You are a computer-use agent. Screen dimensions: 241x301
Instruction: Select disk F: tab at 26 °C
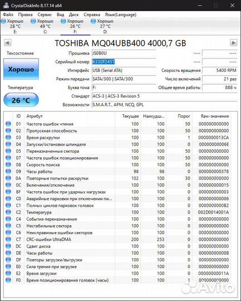coord(75,26)
